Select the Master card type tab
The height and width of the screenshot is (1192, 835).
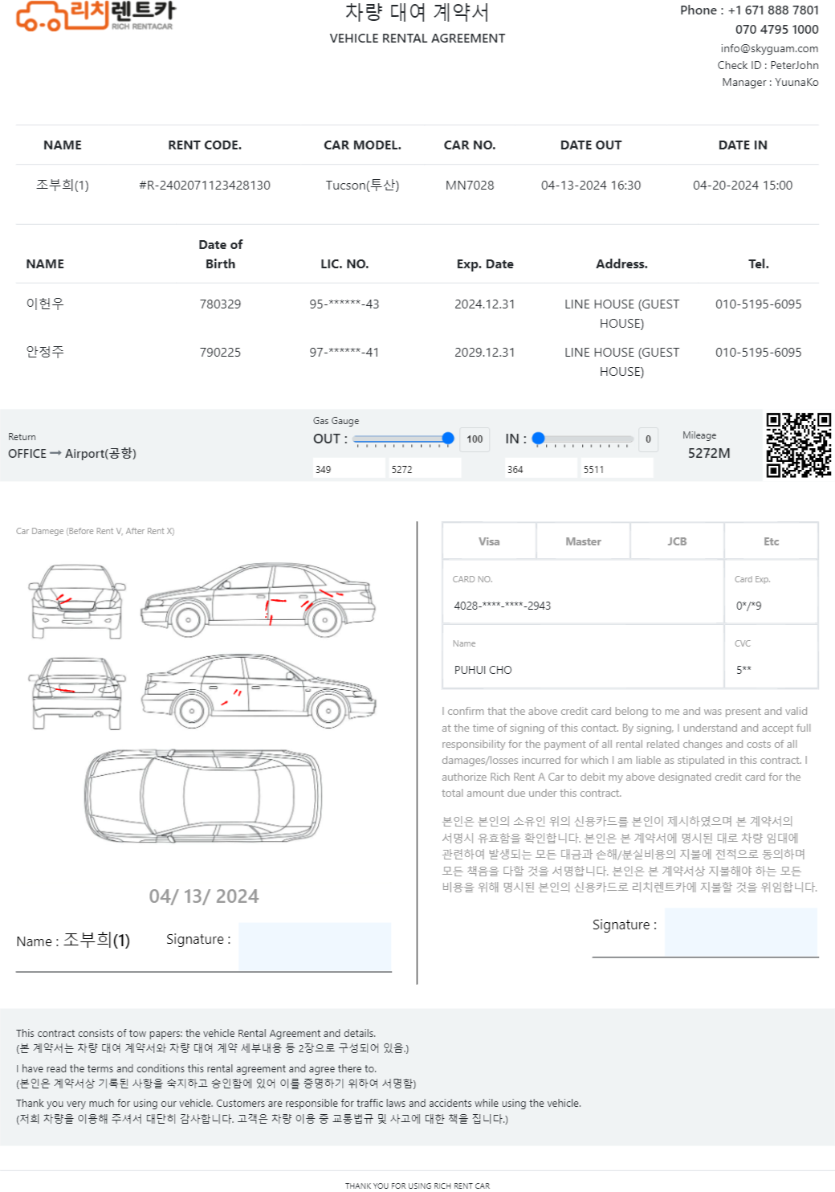[x=583, y=541]
